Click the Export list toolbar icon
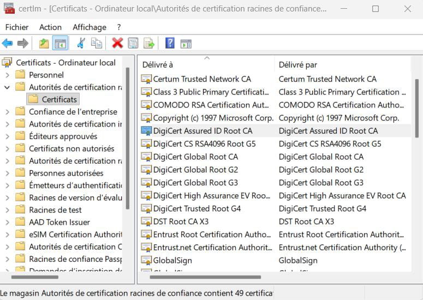423x300 pixels. coord(149,43)
